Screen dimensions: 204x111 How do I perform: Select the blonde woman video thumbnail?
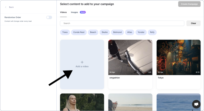pyautogui.click(x=82, y=102)
